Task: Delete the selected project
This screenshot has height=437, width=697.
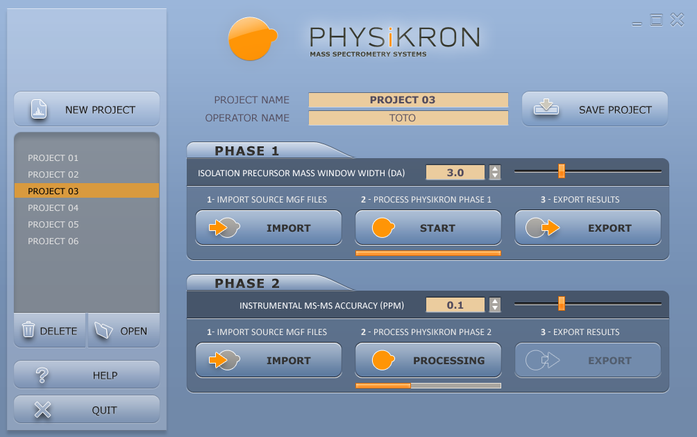Action: click(x=49, y=330)
